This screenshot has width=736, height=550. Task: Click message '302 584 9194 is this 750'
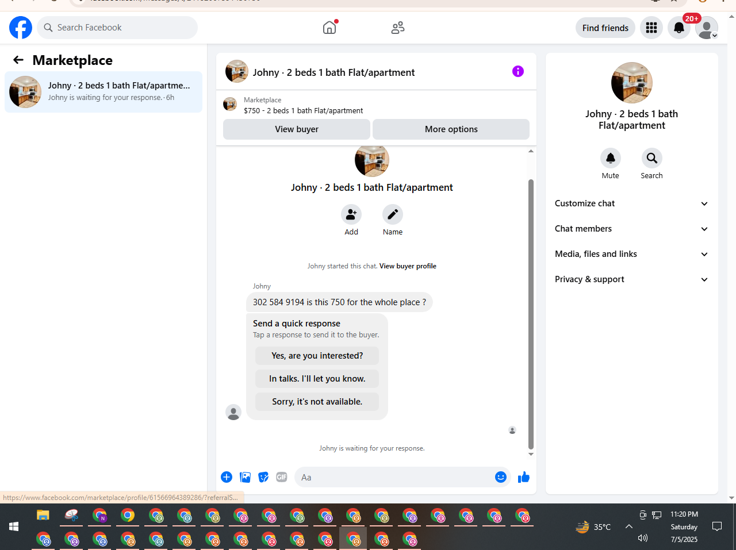[x=339, y=302]
